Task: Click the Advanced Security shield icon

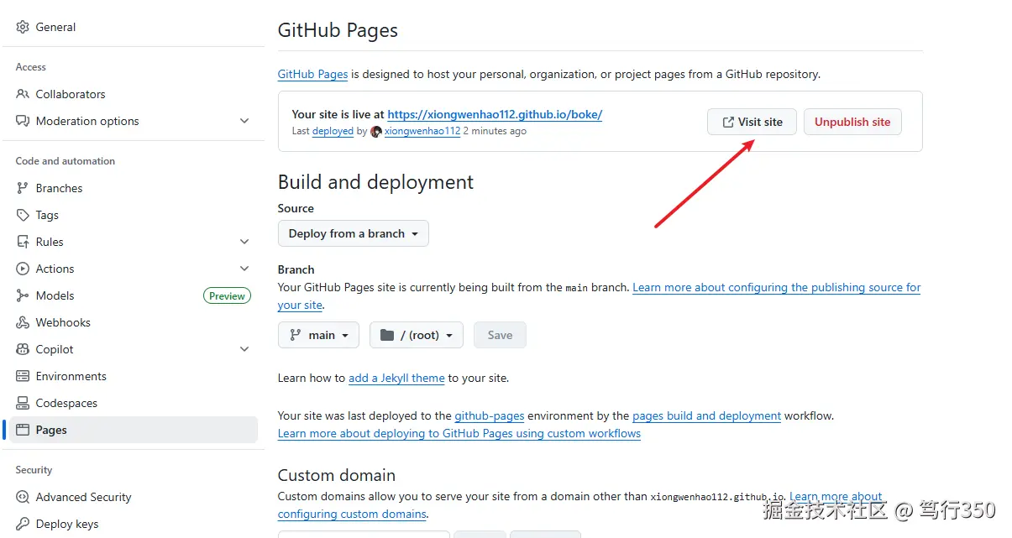Action: (x=23, y=497)
